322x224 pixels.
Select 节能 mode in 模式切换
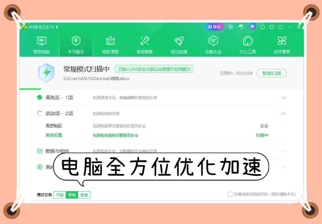pos(60,195)
